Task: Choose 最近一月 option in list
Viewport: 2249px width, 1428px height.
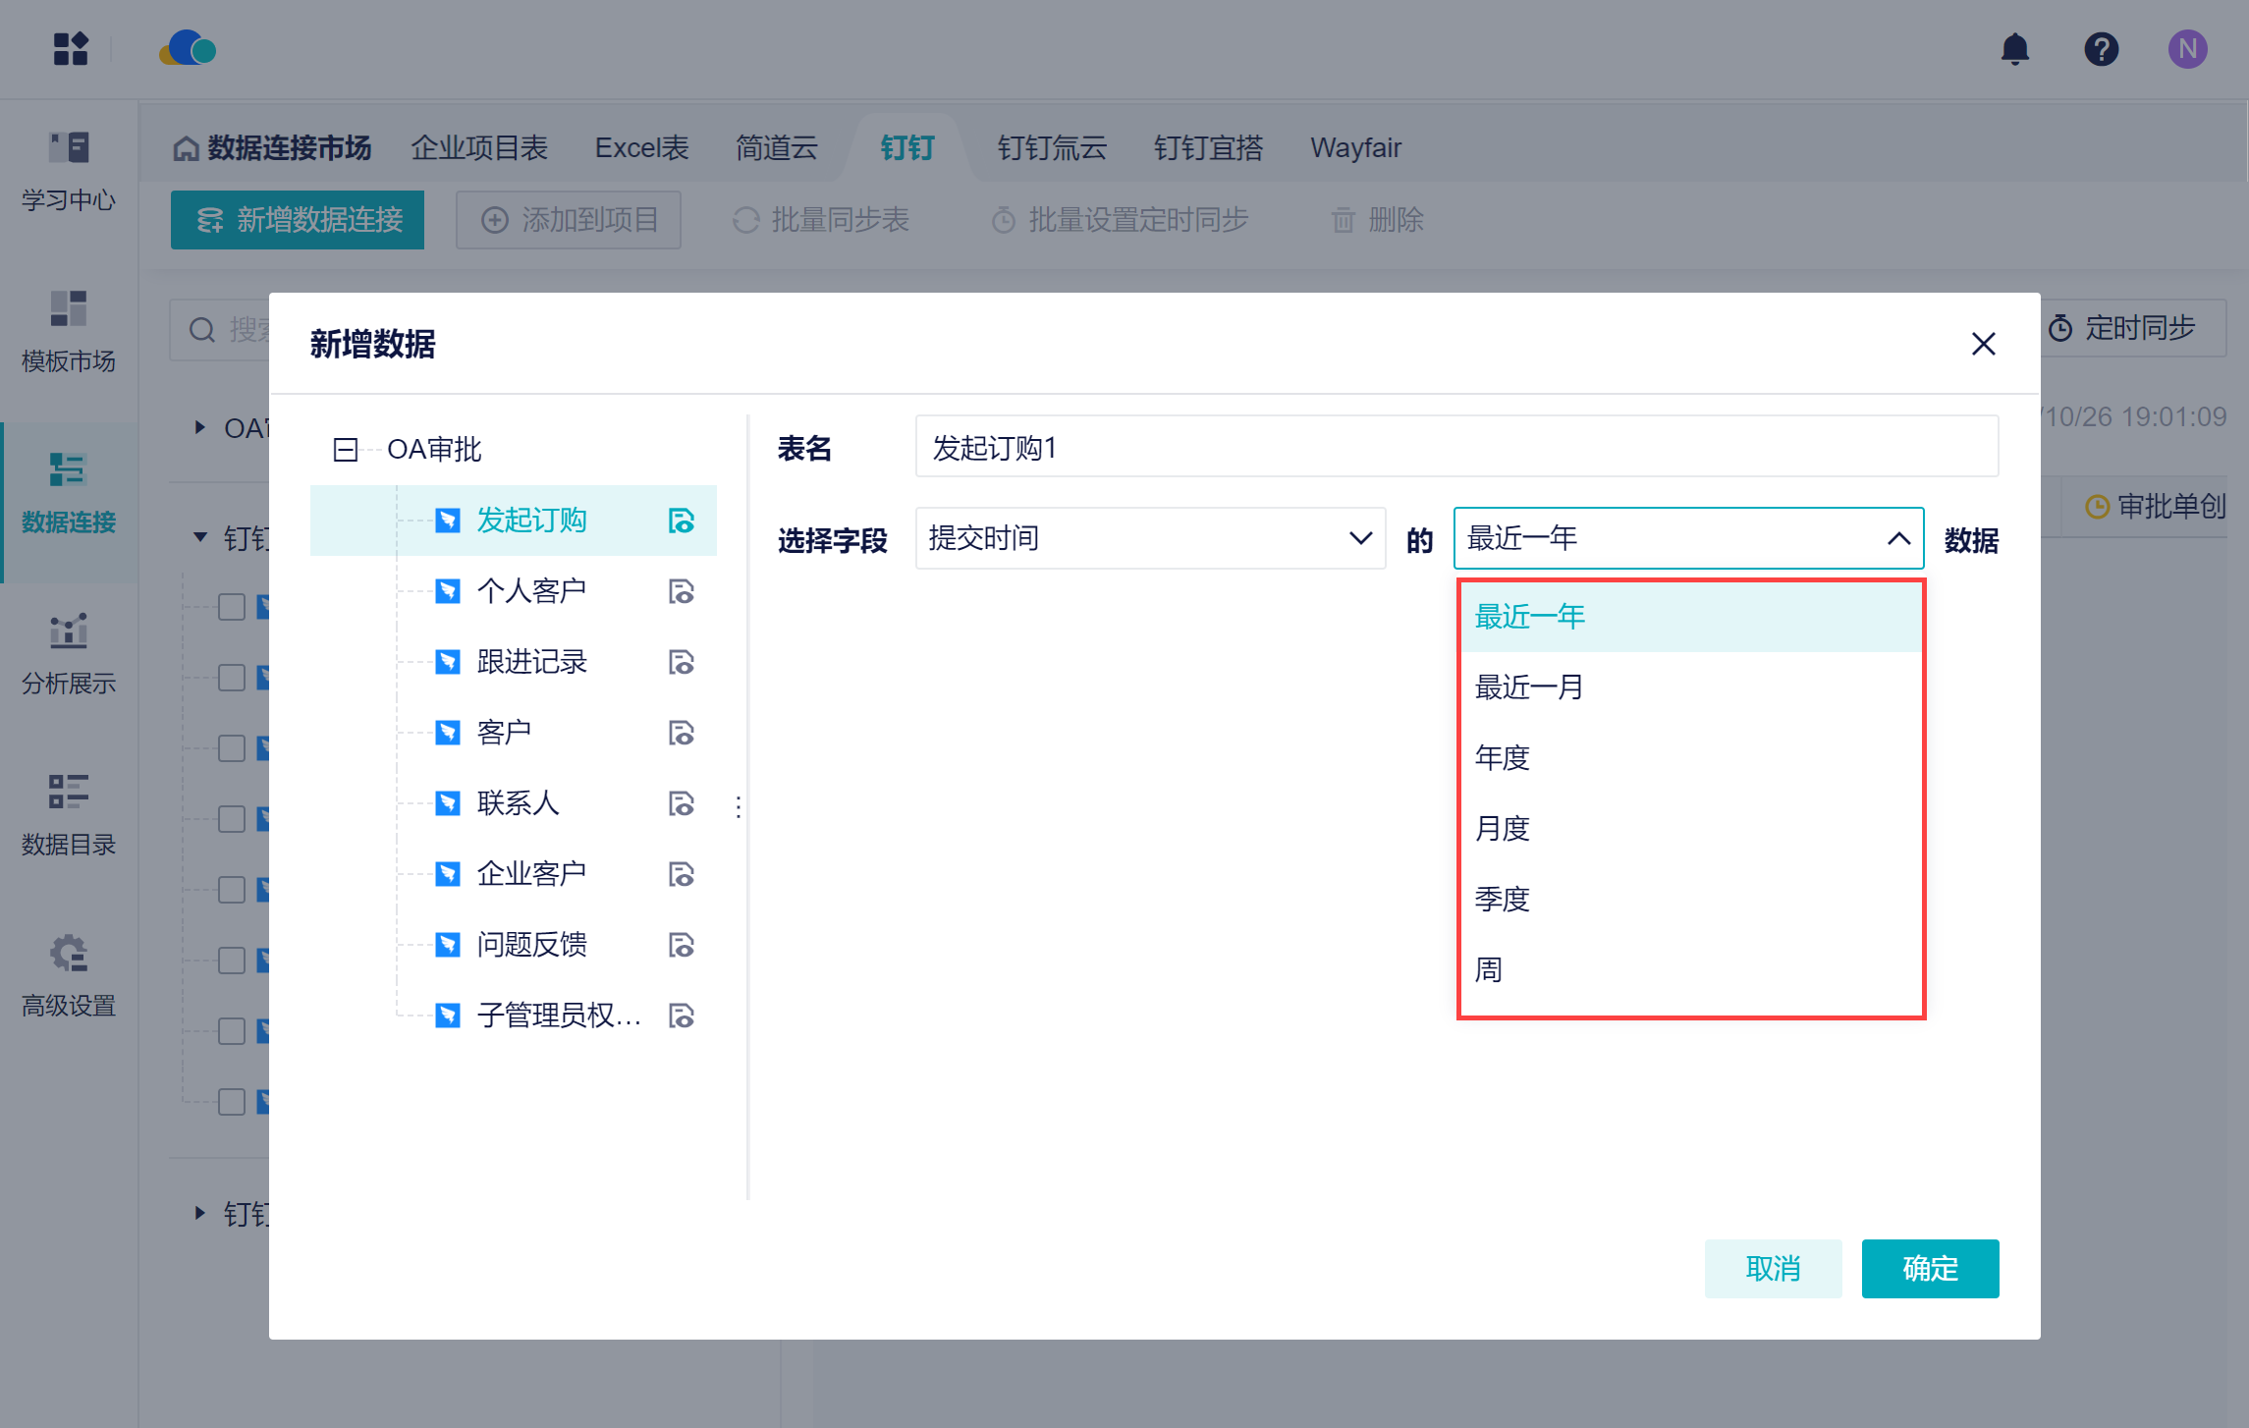Action: (1529, 687)
